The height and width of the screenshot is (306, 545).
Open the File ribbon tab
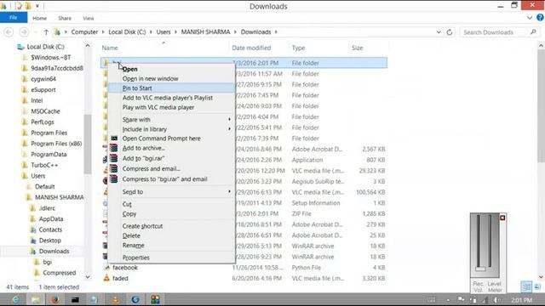coord(14,17)
